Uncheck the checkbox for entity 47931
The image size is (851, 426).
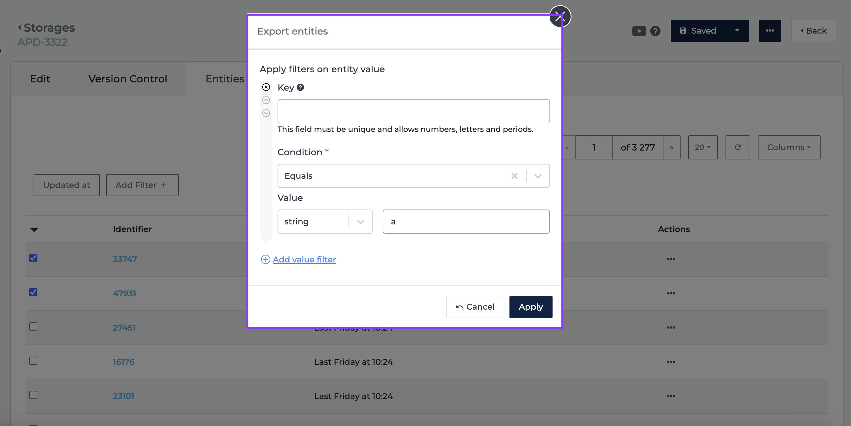point(33,293)
